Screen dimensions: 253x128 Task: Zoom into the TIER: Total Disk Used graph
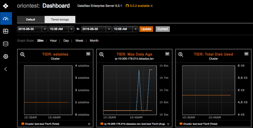tap(180, 55)
